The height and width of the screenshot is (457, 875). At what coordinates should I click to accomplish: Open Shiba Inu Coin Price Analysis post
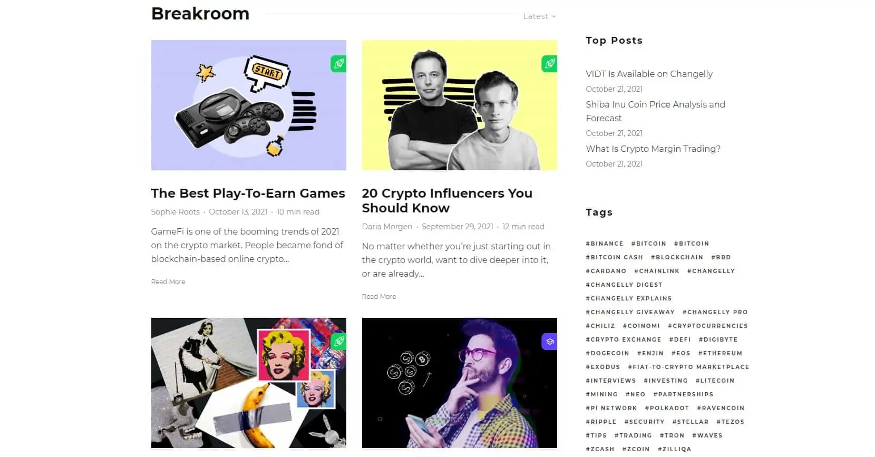655,111
